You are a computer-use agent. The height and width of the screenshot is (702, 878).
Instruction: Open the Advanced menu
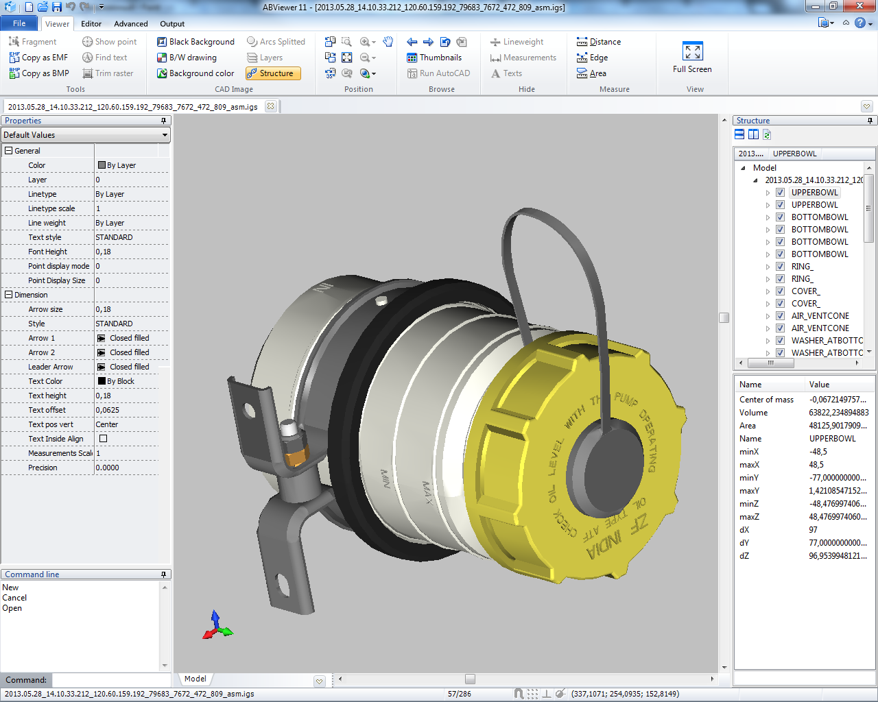(x=130, y=23)
